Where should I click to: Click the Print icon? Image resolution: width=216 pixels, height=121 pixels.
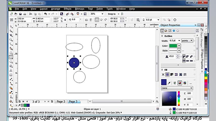pos(25,14)
